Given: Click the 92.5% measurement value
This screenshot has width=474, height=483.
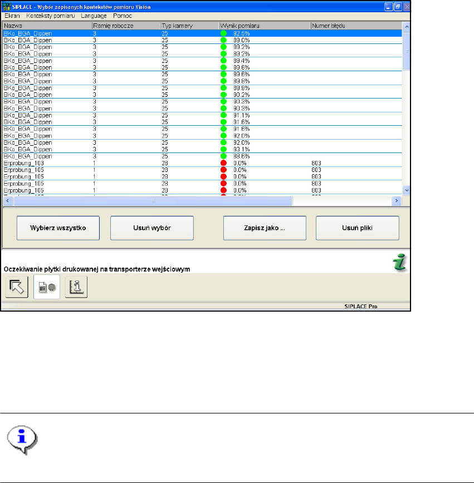Looking at the screenshot, I should pos(242,33).
